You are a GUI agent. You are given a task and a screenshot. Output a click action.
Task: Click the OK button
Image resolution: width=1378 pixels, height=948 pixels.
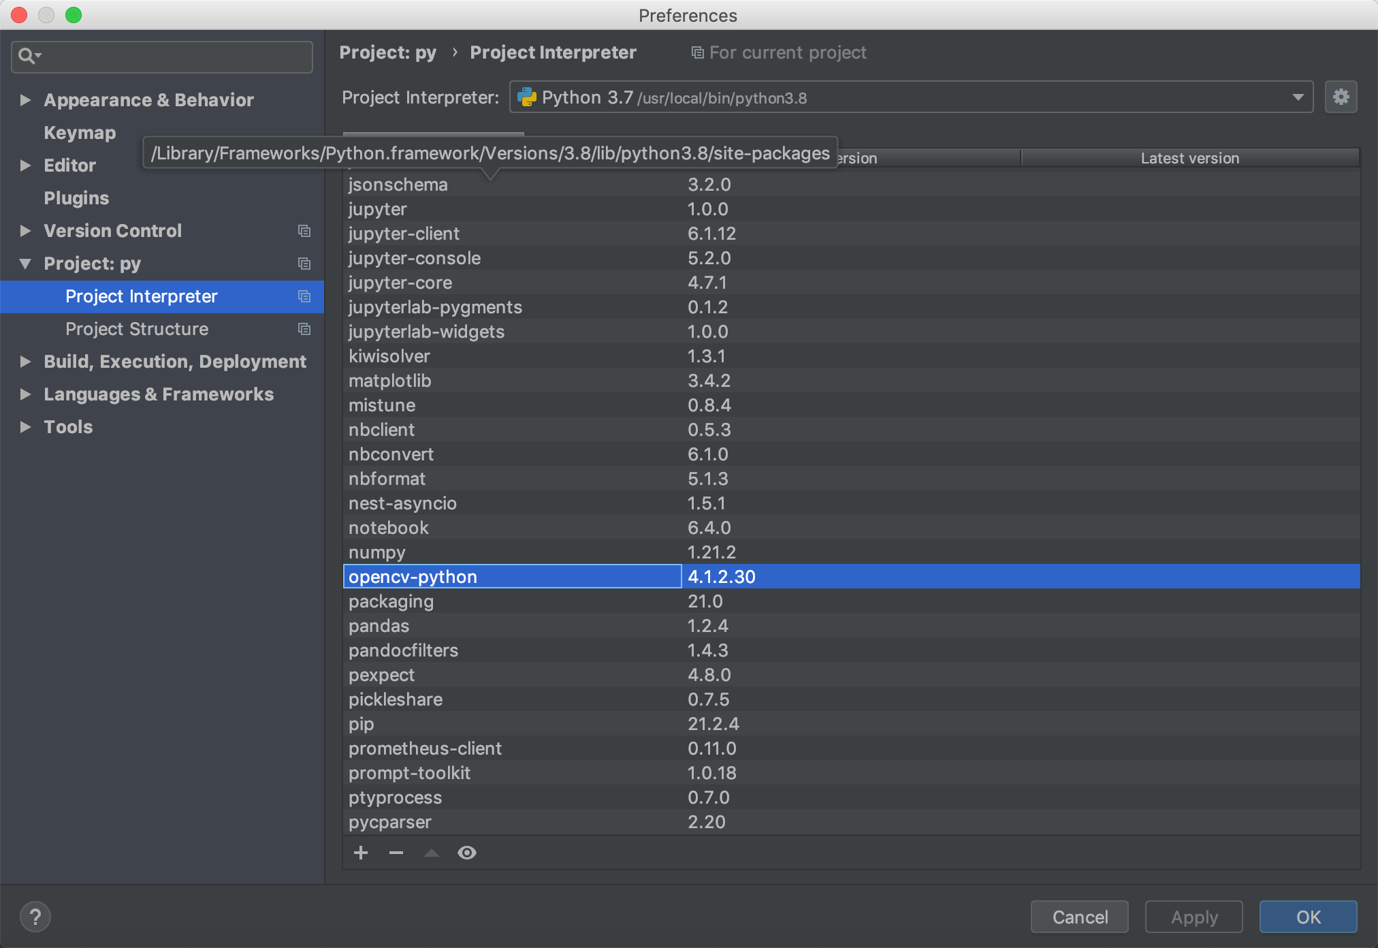pyautogui.click(x=1309, y=917)
